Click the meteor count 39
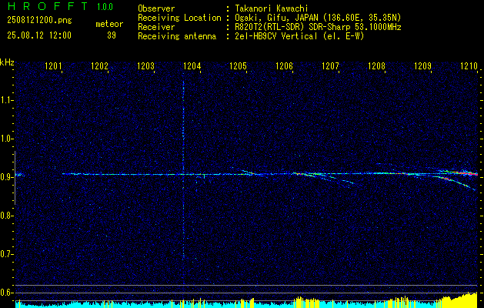This screenshot has height=308, width=484. coord(112,35)
